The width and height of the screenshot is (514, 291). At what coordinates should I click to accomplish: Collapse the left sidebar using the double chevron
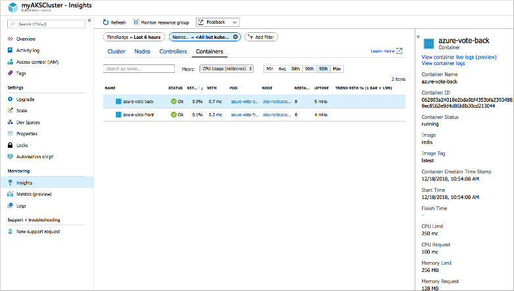[x=89, y=20]
